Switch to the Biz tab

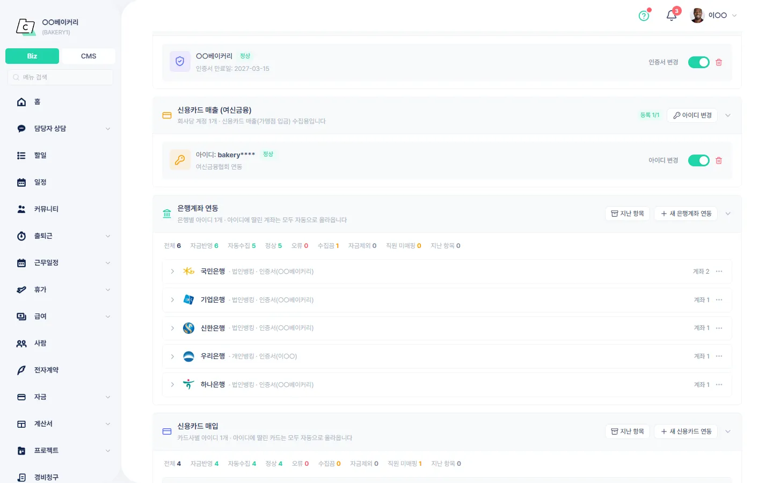click(x=32, y=56)
